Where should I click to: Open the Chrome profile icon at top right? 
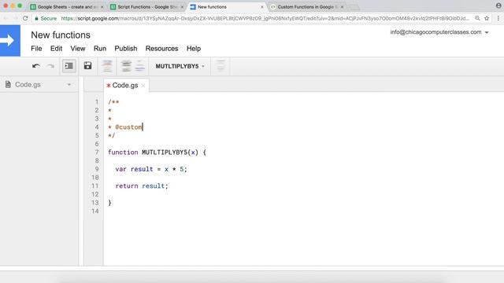click(x=498, y=6)
